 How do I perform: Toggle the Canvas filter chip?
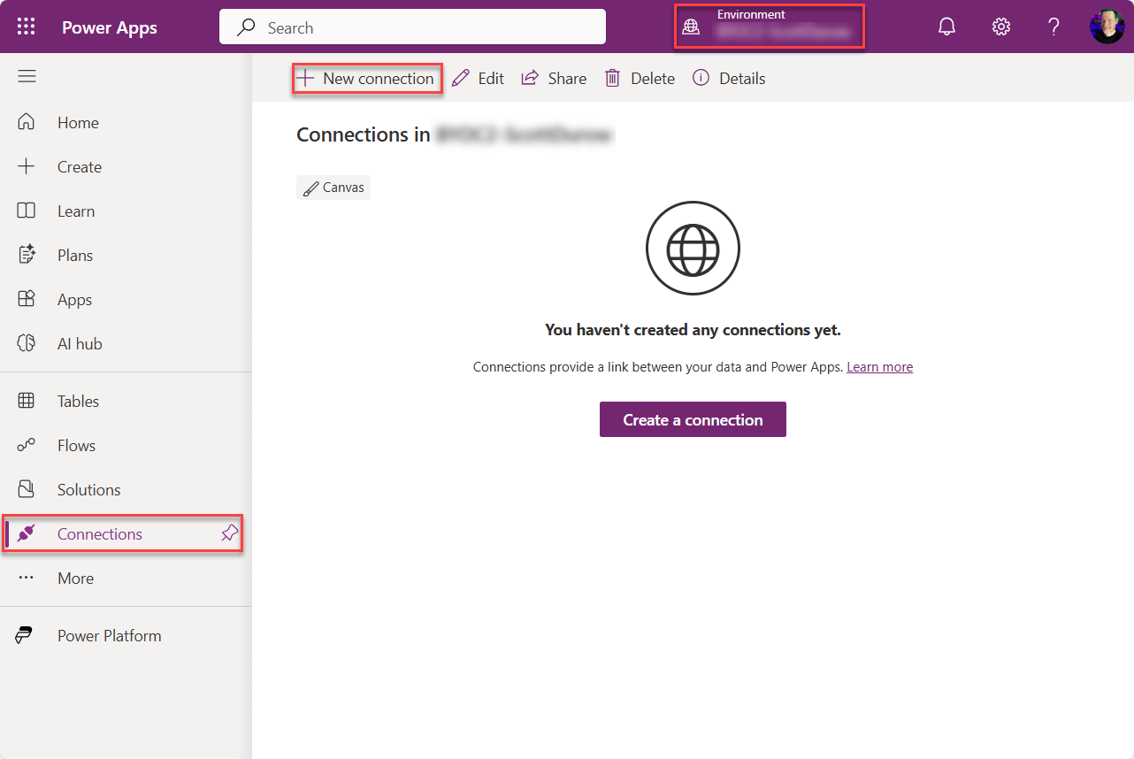point(333,187)
